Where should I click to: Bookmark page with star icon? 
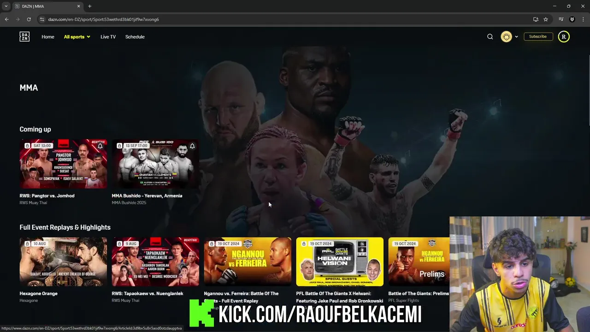click(x=546, y=19)
